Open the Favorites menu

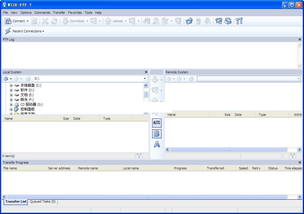75,13
